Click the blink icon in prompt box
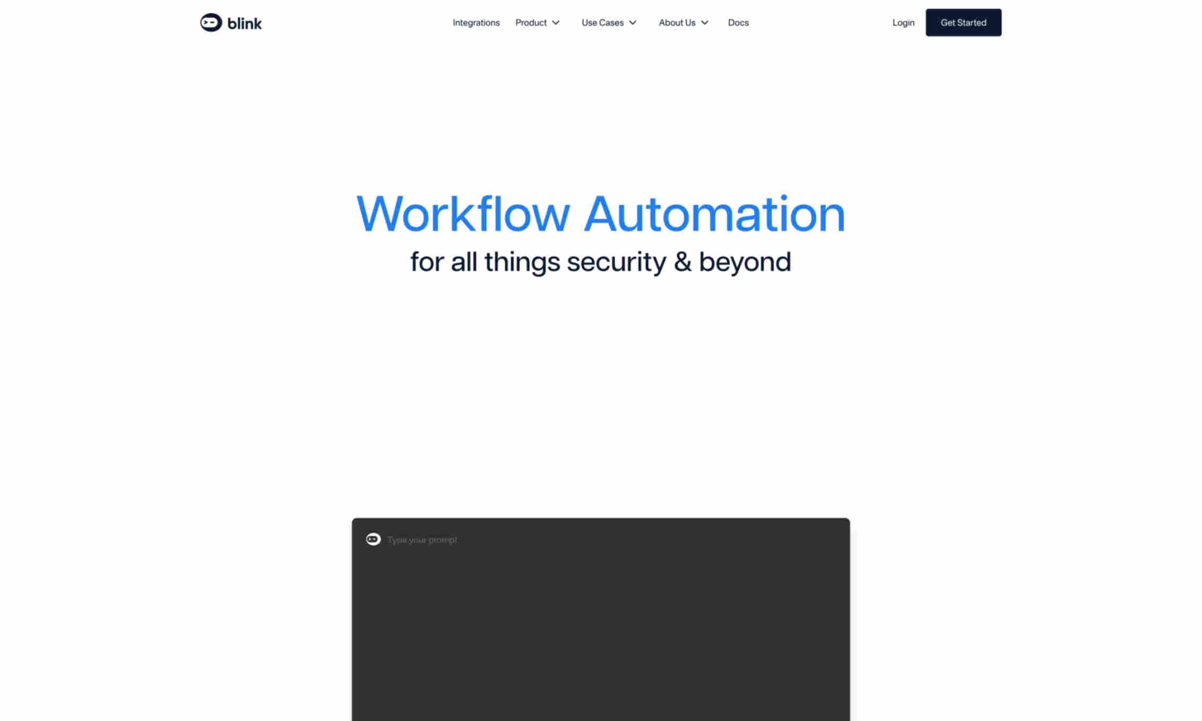The width and height of the screenshot is (1202, 721). (373, 539)
